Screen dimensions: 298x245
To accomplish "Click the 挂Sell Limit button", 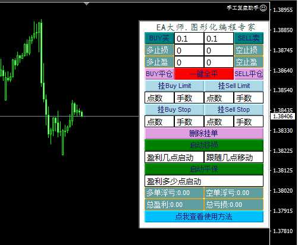I will [234, 86].
